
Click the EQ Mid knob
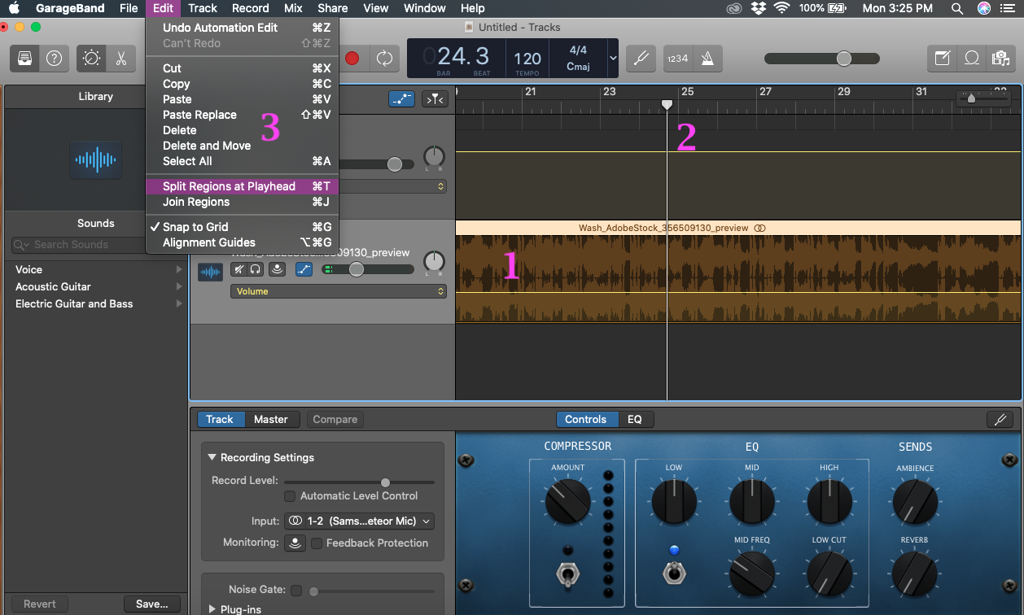pos(752,501)
